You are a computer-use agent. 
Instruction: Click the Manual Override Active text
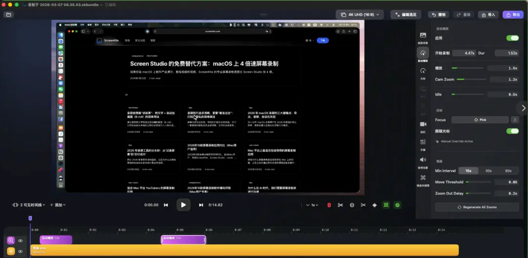tap(457, 141)
